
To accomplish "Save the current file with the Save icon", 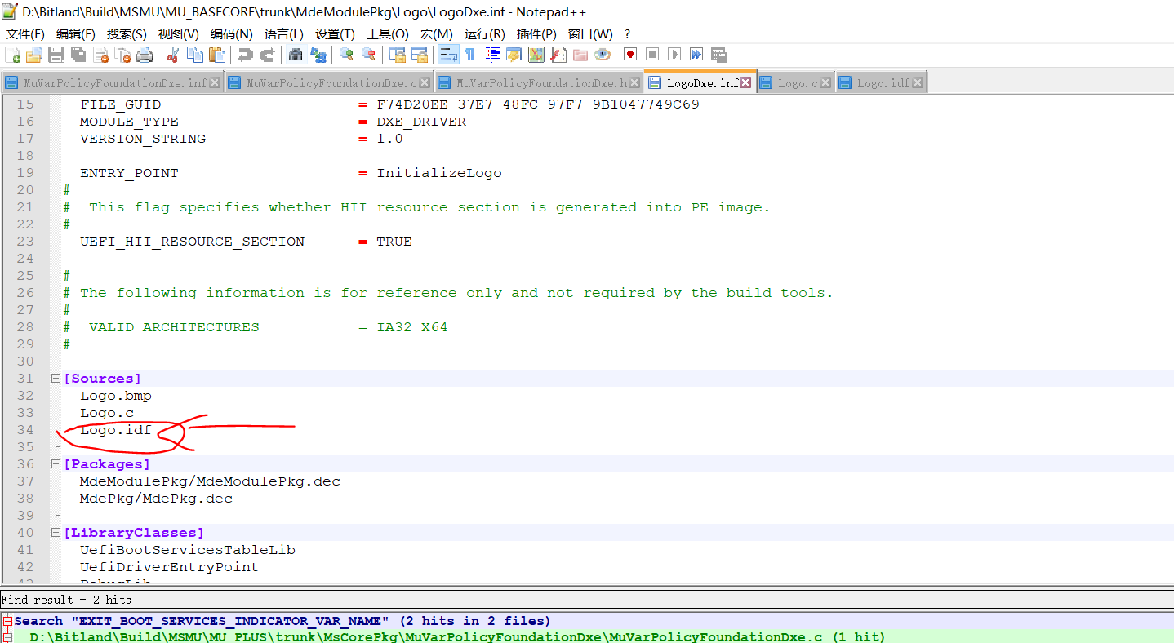I will [x=56, y=55].
